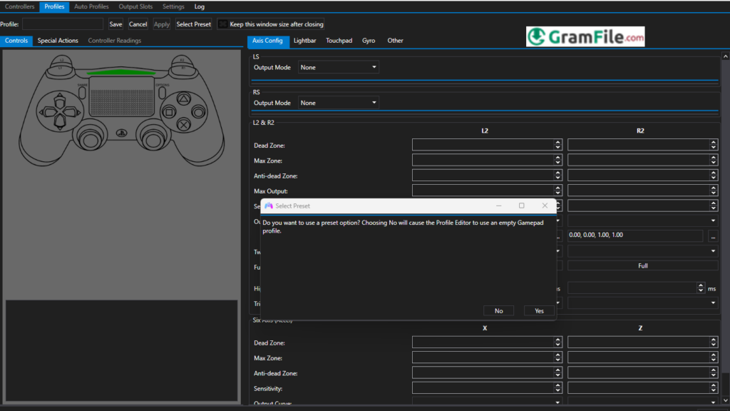Select the Special Actions tab
The width and height of the screenshot is (730, 411).
[58, 41]
